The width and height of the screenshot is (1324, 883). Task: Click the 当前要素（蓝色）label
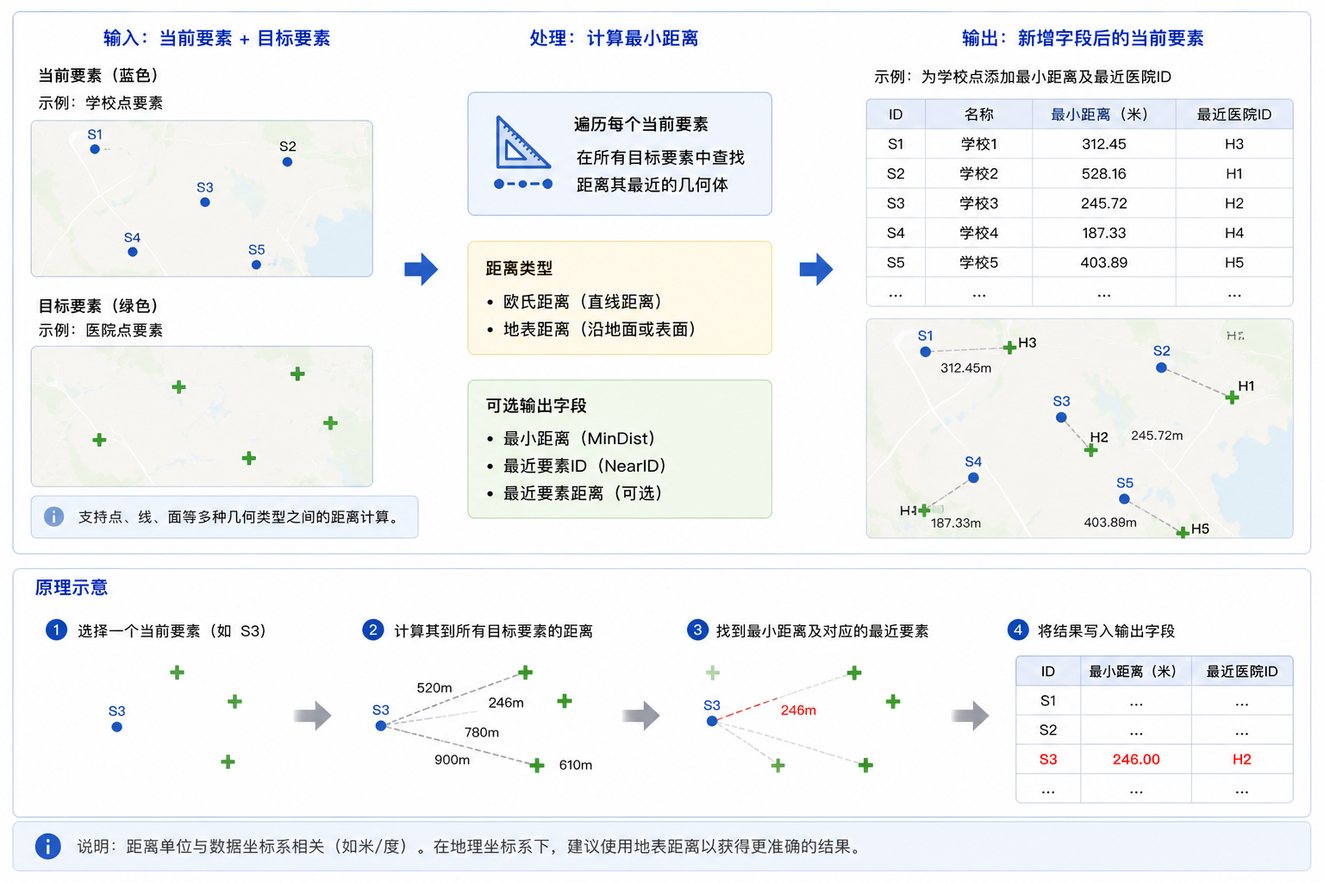pos(102,75)
